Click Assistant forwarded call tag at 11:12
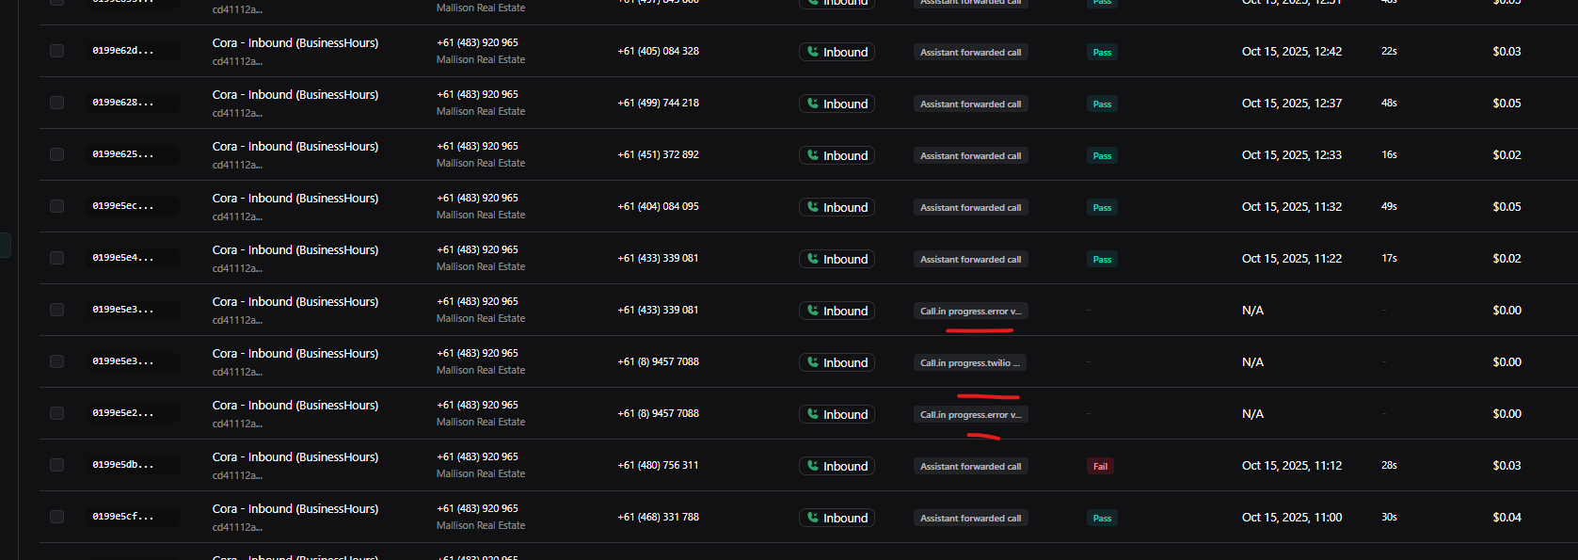Screen dimensions: 1578x560 tap(970, 466)
